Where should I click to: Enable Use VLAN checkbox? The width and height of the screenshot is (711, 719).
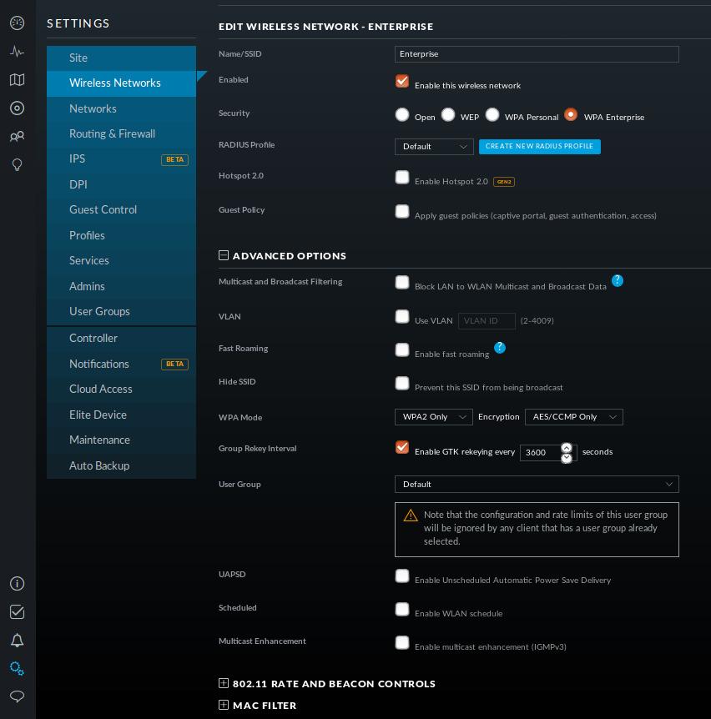[402, 316]
